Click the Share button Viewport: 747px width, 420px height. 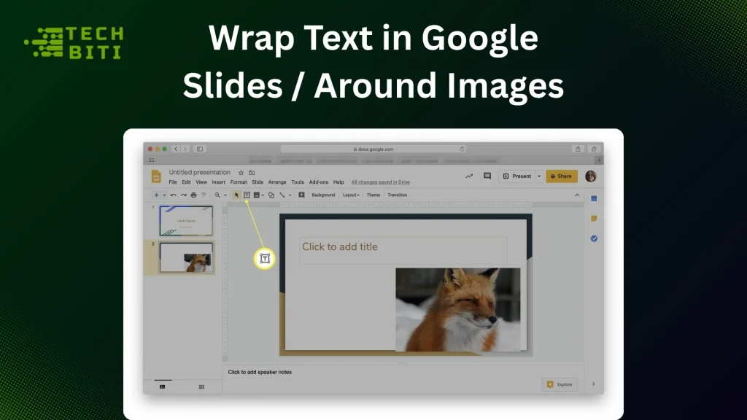[561, 176]
